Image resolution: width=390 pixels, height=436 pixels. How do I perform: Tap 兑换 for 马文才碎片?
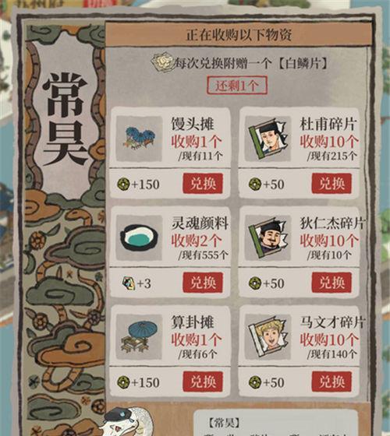(331, 381)
